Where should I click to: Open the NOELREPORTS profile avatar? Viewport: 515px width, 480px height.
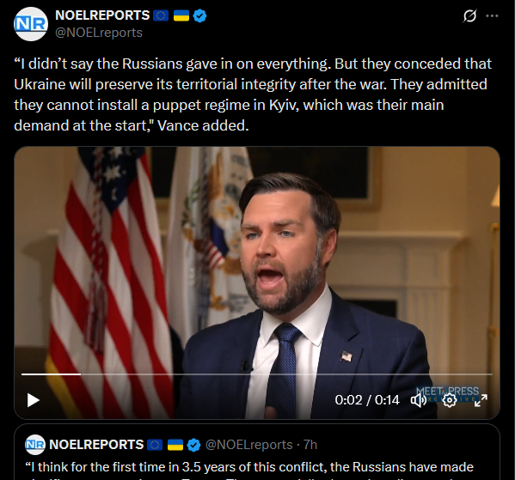[x=31, y=24]
